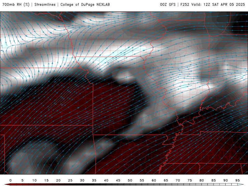The image size is (248, 186).
Task: Click the '60' label on the RH legend
Action: pos(154,180)
